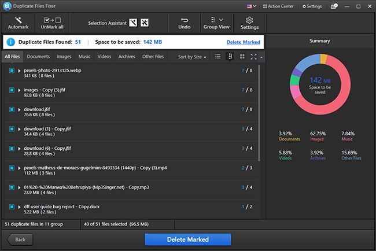The image size is (376, 251).
Task: Select the group detail view icon
Action: [230, 56]
